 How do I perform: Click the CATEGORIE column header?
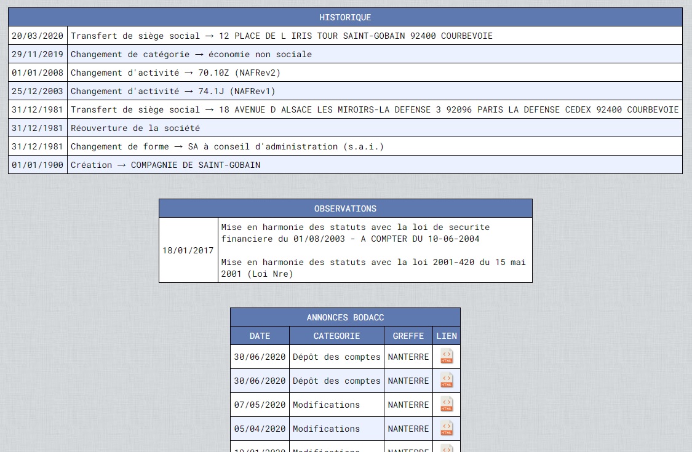pos(336,336)
